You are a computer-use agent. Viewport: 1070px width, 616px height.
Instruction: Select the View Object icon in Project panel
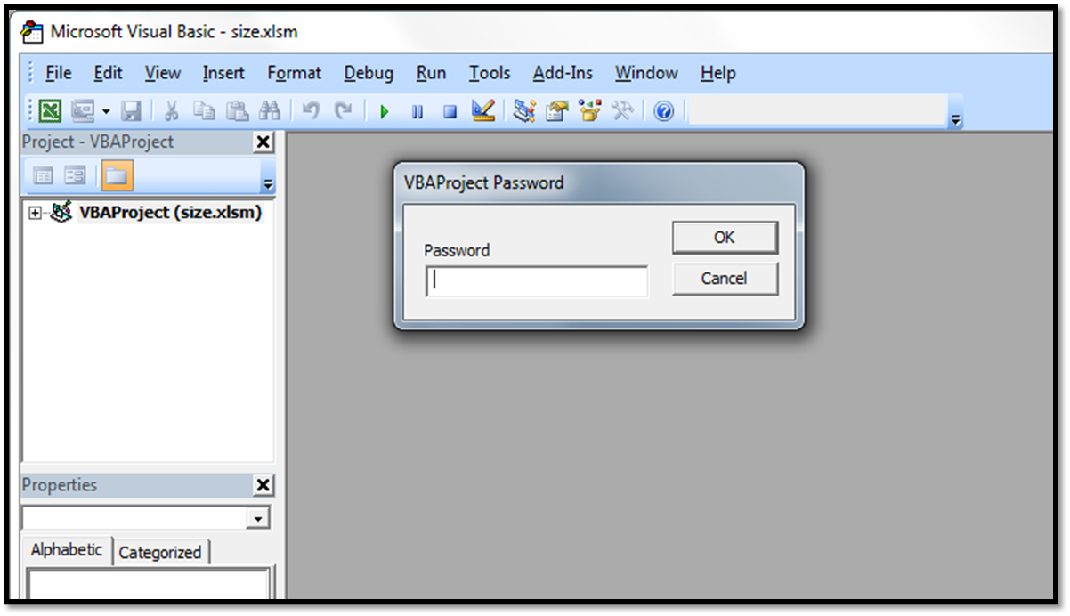point(76,174)
